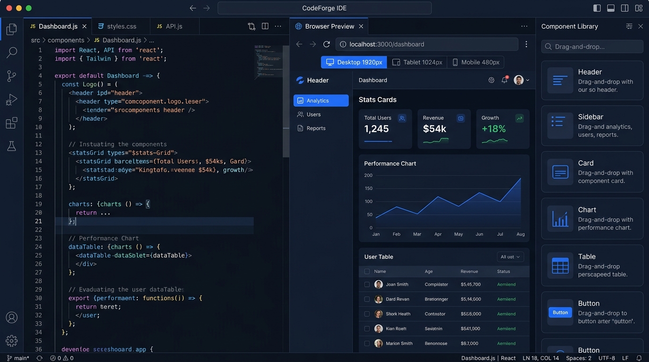This screenshot has height=362, width=649.
Task: Click the IDE title bar forward arrow
Action: coord(206,8)
